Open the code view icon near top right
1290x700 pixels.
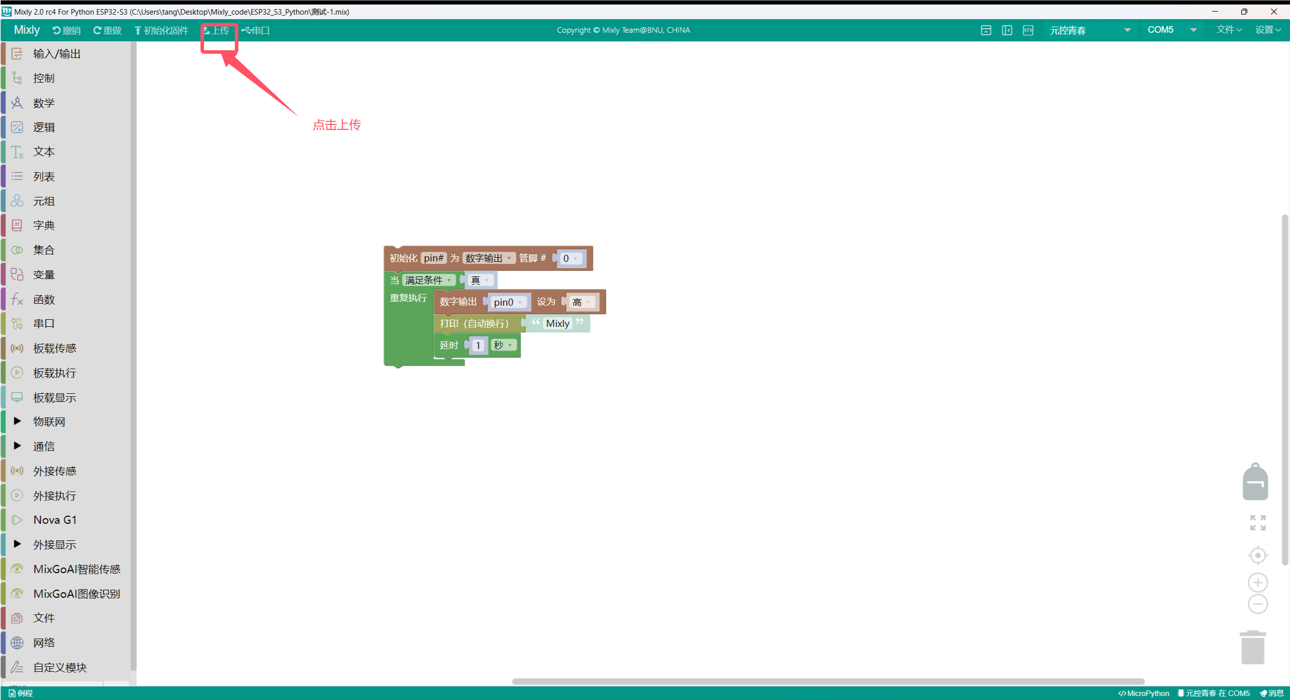[x=1029, y=30]
